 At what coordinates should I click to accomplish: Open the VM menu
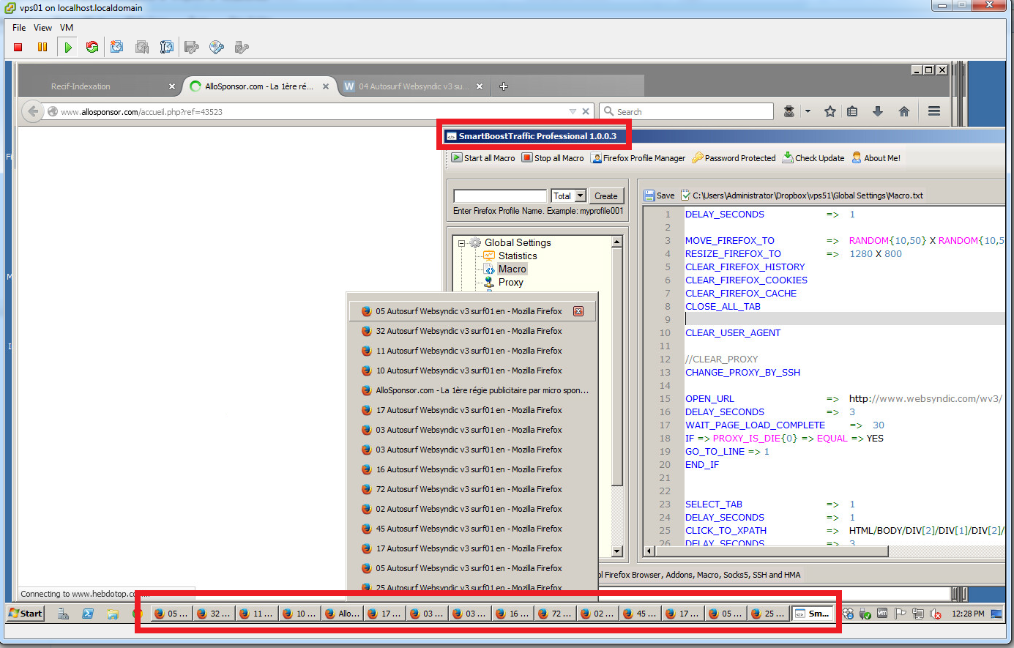pos(67,28)
